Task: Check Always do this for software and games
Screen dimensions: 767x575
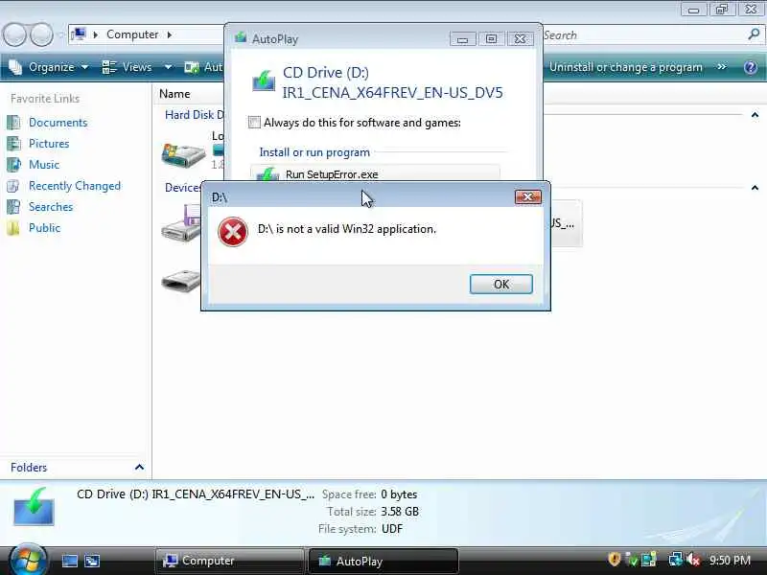Action: (254, 123)
